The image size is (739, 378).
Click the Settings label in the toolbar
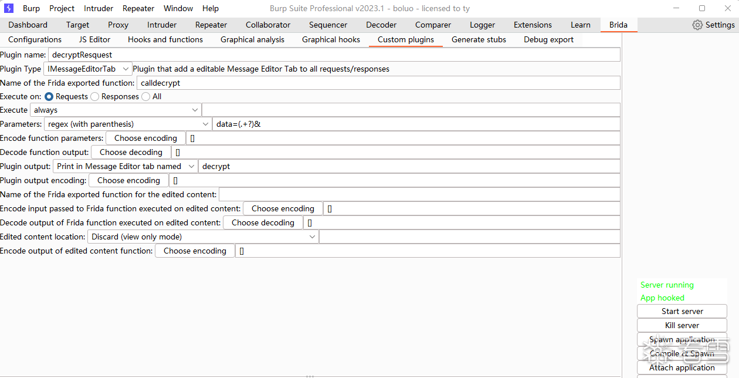coord(720,25)
